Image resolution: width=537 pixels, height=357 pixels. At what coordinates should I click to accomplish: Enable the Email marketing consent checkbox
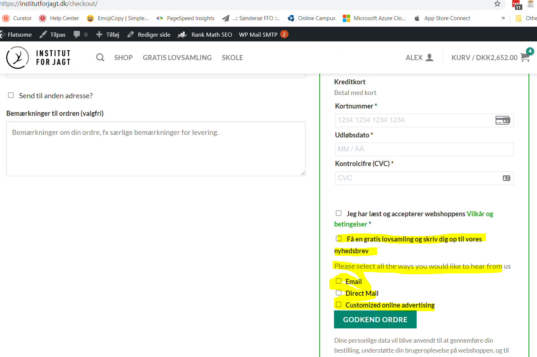tap(338, 281)
